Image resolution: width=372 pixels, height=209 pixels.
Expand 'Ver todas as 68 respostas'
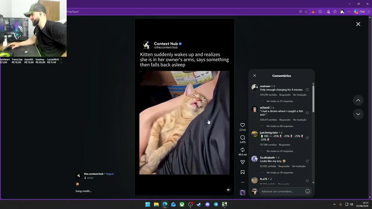click(280, 126)
